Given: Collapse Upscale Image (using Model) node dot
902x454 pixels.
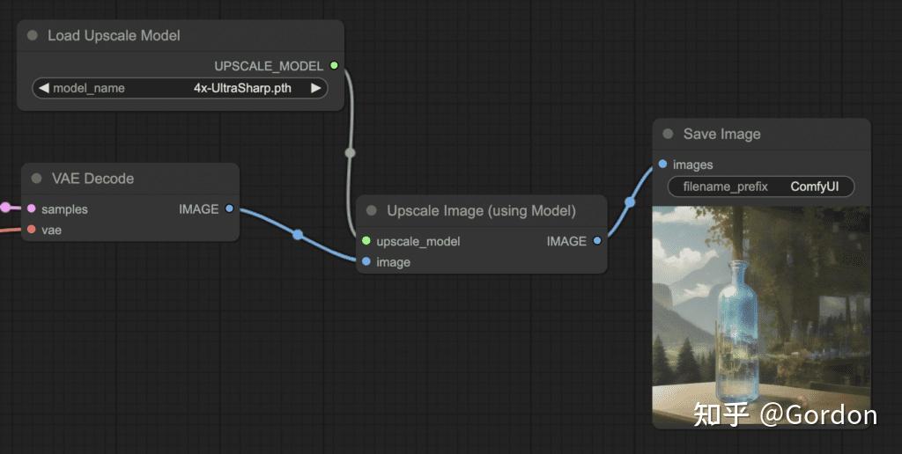Looking at the screenshot, I should coord(372,211).
